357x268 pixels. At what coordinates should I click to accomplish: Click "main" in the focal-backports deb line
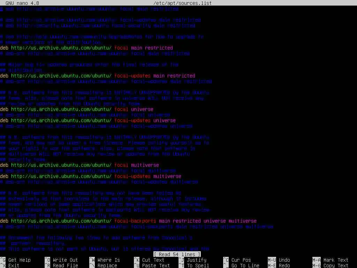pos(165,221)
